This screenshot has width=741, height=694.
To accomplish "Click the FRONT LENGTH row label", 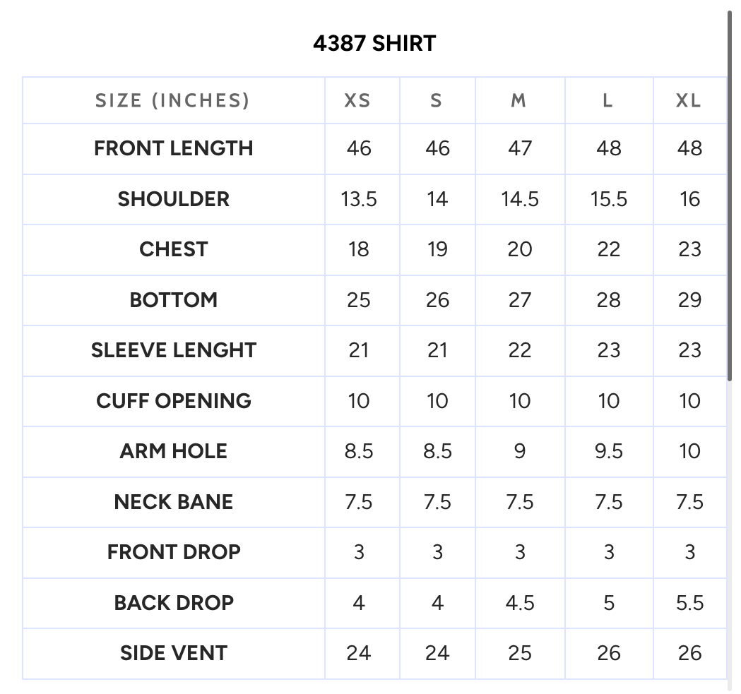I will [174, 148].
